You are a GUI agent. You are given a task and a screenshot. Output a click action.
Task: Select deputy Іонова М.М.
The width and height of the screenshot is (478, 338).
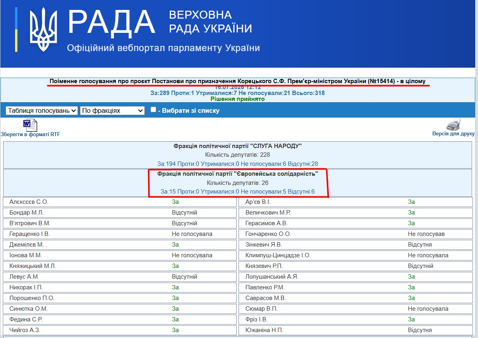[x=25, y=255]
